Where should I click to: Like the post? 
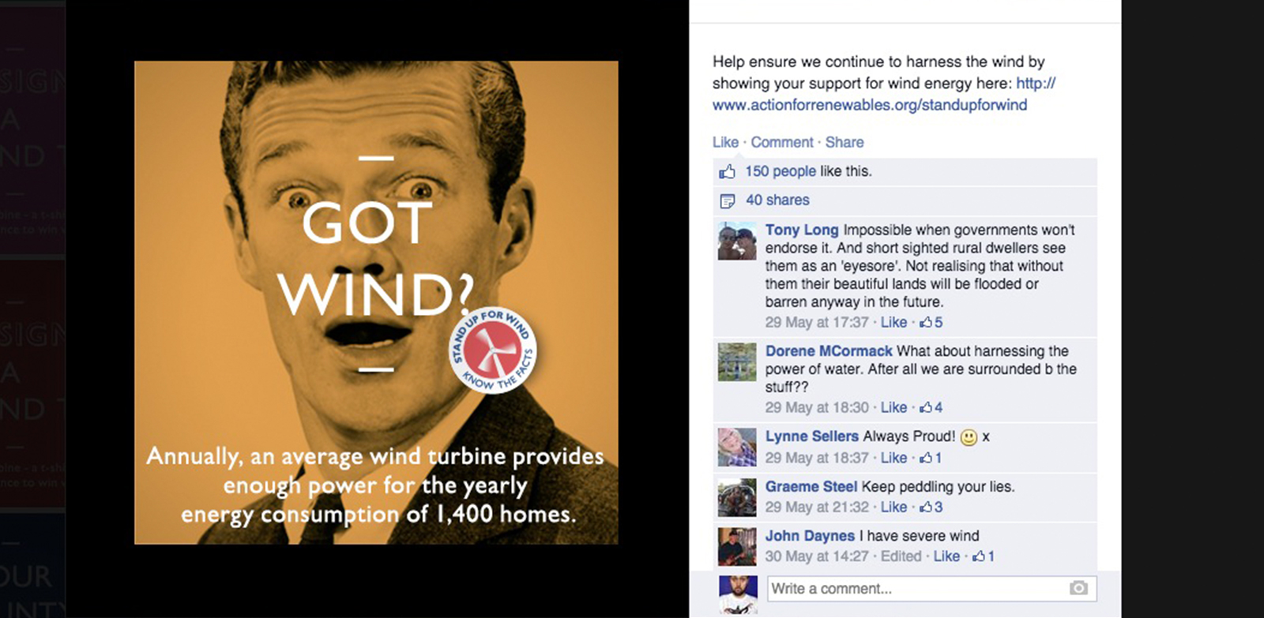725,142
